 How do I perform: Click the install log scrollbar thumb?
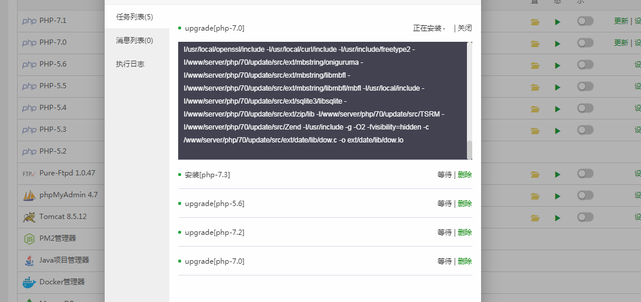(470, 150)
